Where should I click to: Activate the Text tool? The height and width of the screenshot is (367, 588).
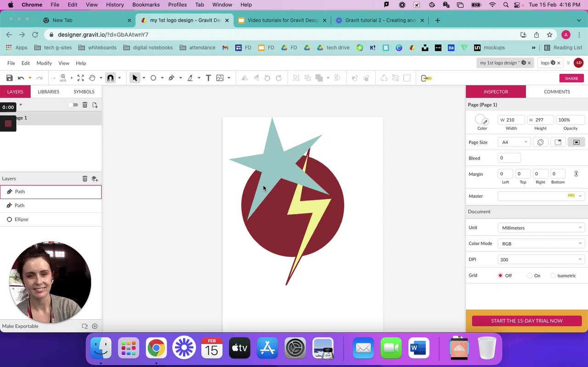(208, 78)
